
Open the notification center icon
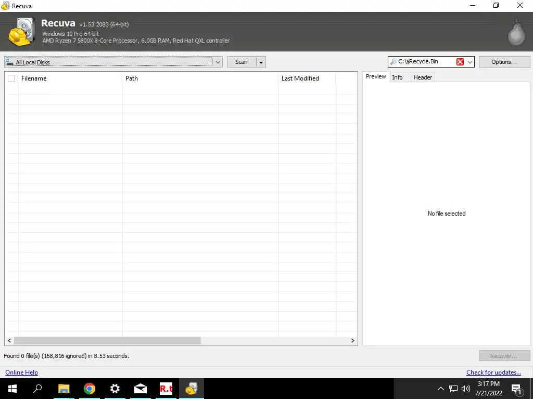pyautogui.click(x=517, y=389)
